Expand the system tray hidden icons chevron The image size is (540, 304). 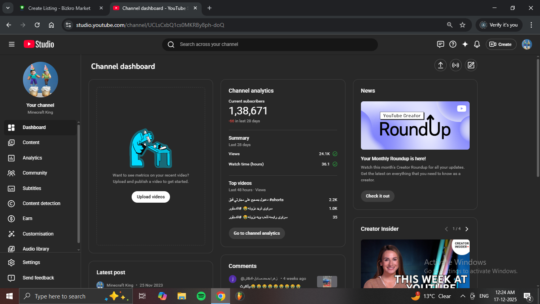[463, 296]
